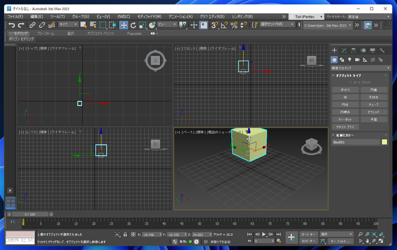Select the Unlink Selection icon
Image resolution: width=397 pixels, height=250 pixels.
[x=42, y=25]
